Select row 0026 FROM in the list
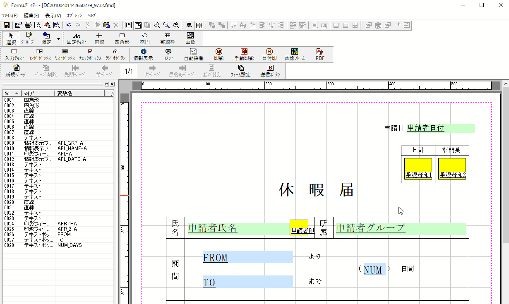509x304 pixels. pos(58,235)
